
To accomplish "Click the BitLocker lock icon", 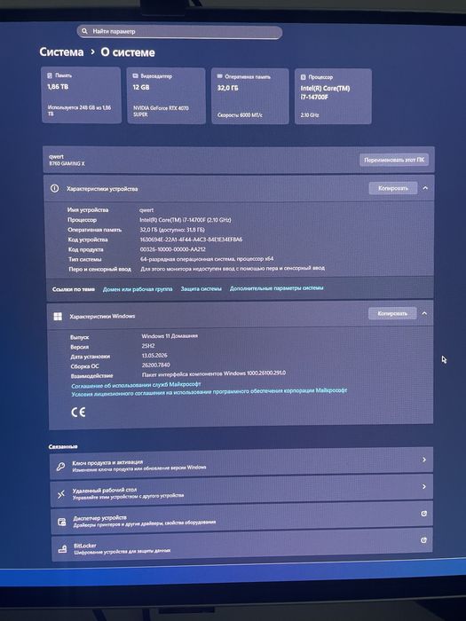I will pos(63,549).
